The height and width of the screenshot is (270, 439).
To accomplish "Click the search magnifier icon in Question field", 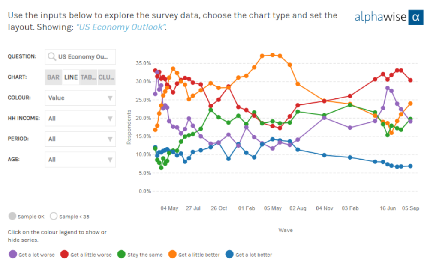I will (52, 56).
